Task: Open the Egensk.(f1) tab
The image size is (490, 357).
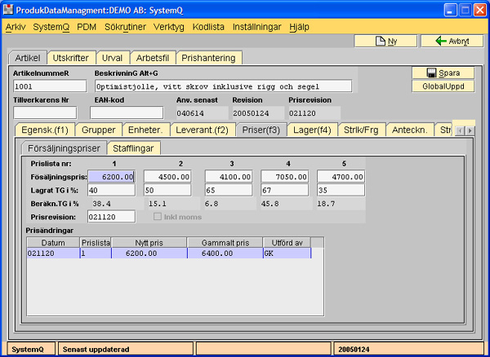Action: (x=45, y=130)
